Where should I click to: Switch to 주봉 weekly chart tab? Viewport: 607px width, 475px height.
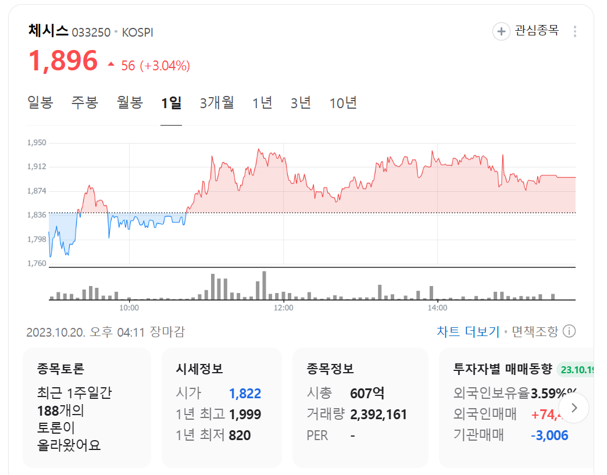(84, 102)
